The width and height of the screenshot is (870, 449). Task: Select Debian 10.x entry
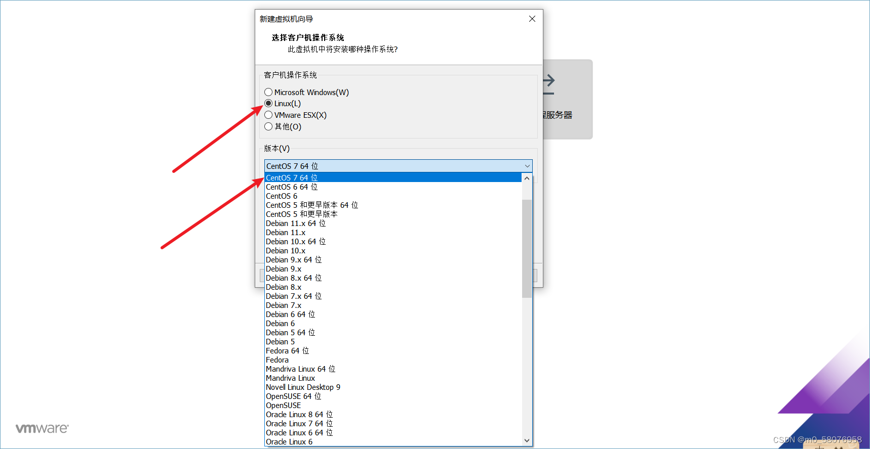pyautogui.click(x=393, y=250)
